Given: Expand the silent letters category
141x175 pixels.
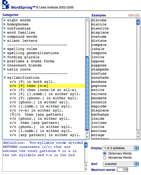Looking at the screenshot, I should point(5,41).
